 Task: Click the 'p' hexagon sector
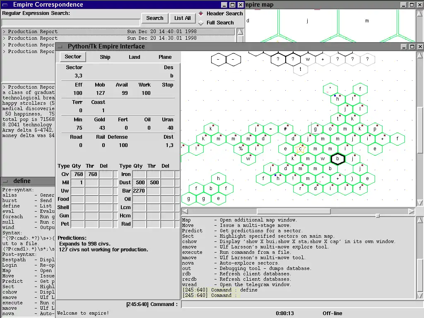coord(375,129)
